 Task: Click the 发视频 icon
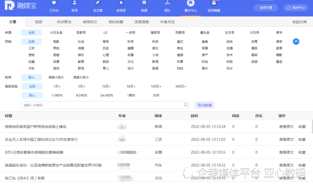121,3
